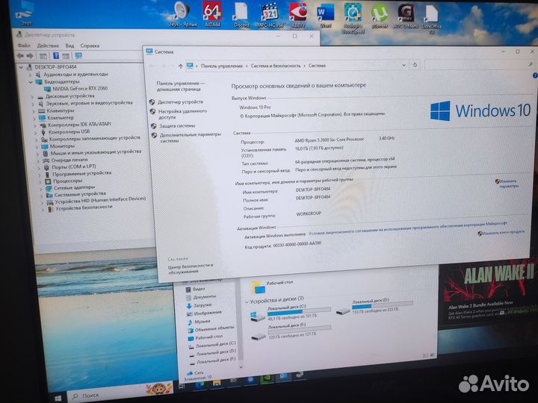This screenshot has height=403, width=538.
Task: Click the Forward arrow in the Device Manager toolbar
Action: click(30, 56)
